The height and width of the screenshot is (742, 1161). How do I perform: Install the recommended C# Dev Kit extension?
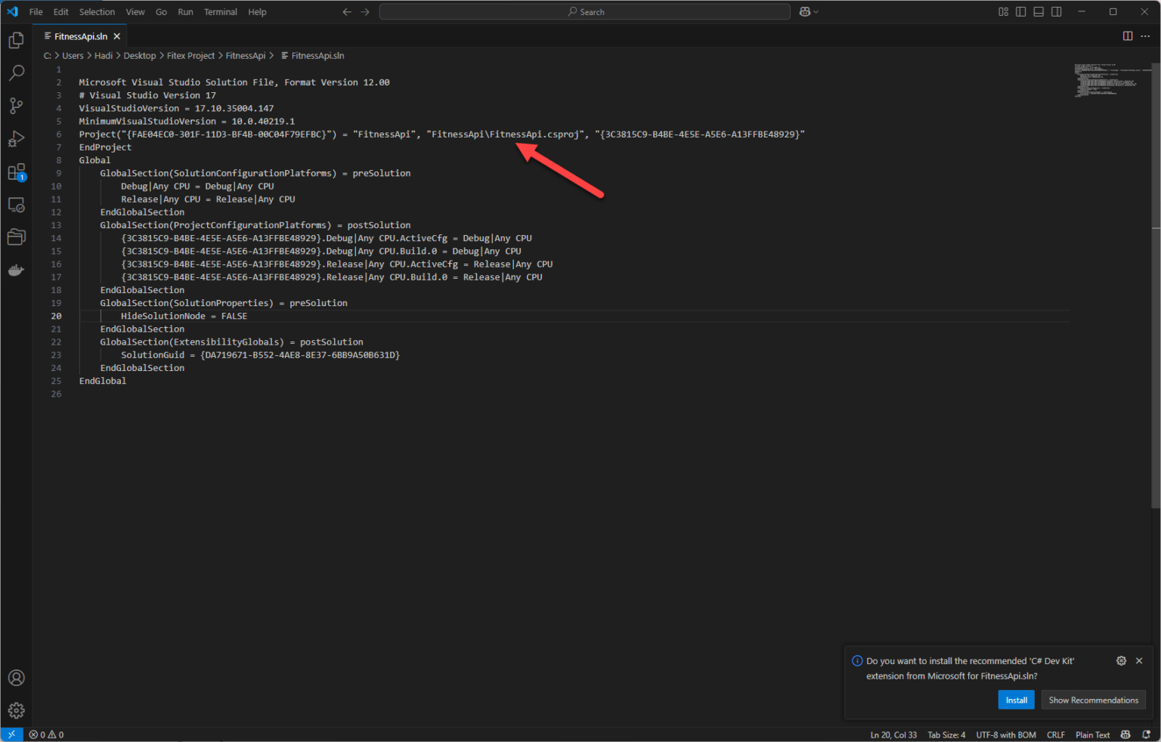point(1016,700)
